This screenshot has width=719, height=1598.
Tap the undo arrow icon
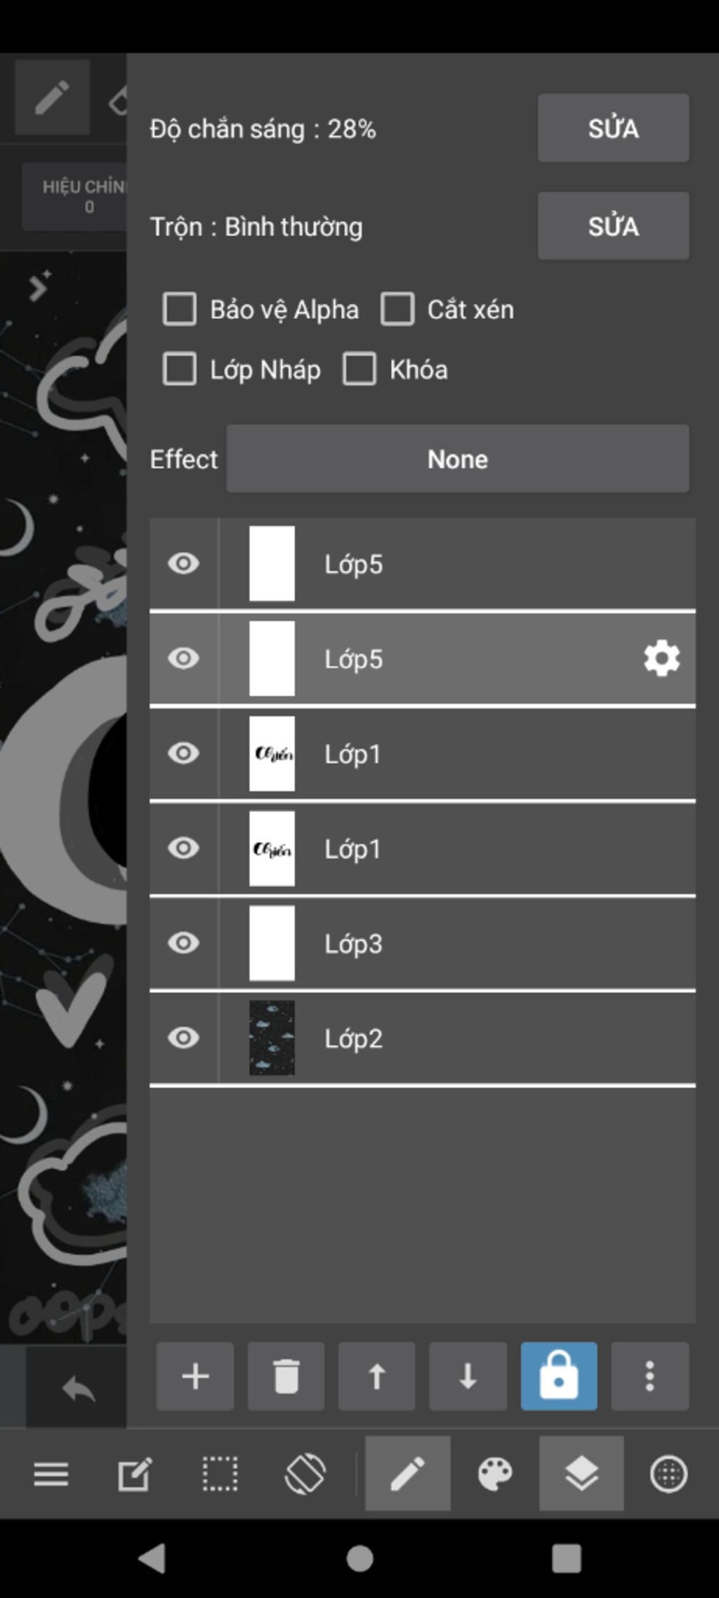78,1388
